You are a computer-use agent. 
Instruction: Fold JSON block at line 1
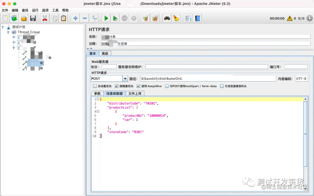point(98,99)
